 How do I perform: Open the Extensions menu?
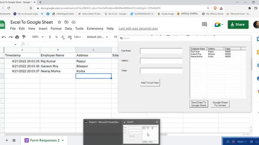(x=95, y=29)
